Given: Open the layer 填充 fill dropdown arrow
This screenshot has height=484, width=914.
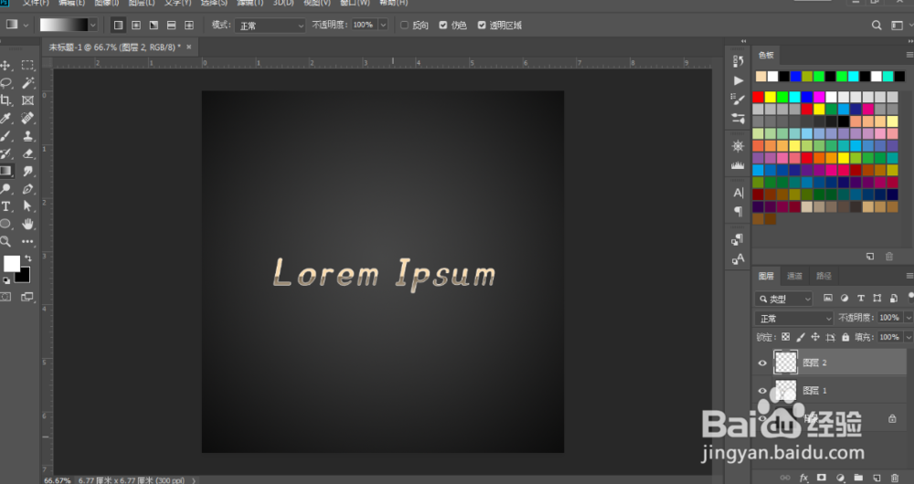Looking at the screenshot, I should pos(909,337).
